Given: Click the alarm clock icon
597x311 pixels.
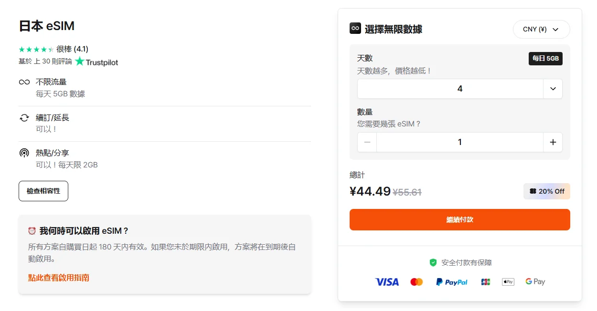Looking at the screenshot, I should (32, 231).
